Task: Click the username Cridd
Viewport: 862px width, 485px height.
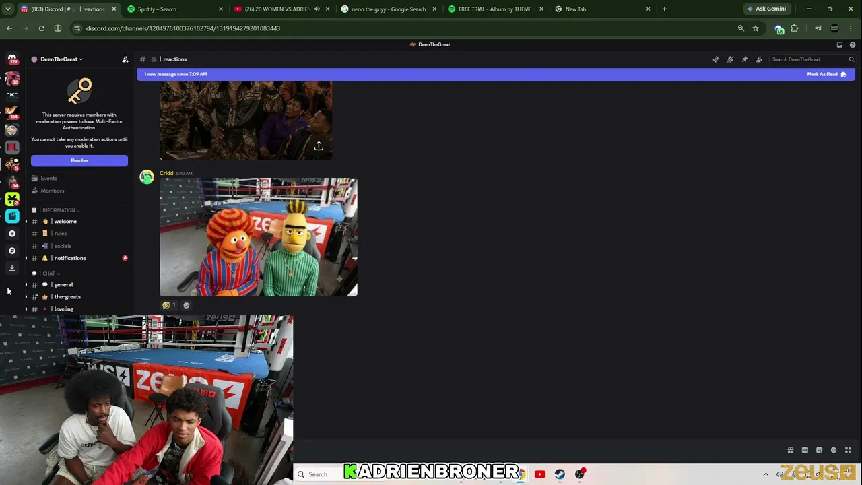Action: 166,173
